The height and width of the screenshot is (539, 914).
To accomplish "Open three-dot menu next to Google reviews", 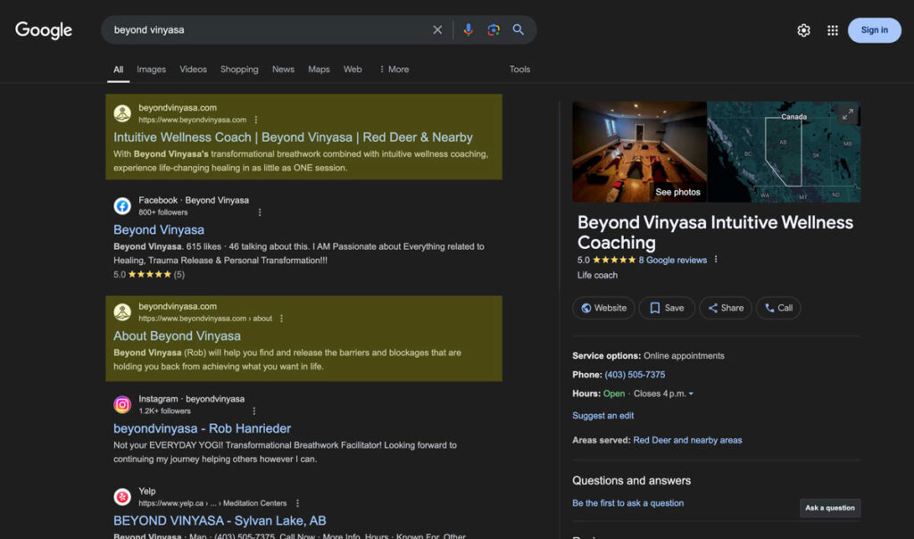I will click(x=716, y=260).
